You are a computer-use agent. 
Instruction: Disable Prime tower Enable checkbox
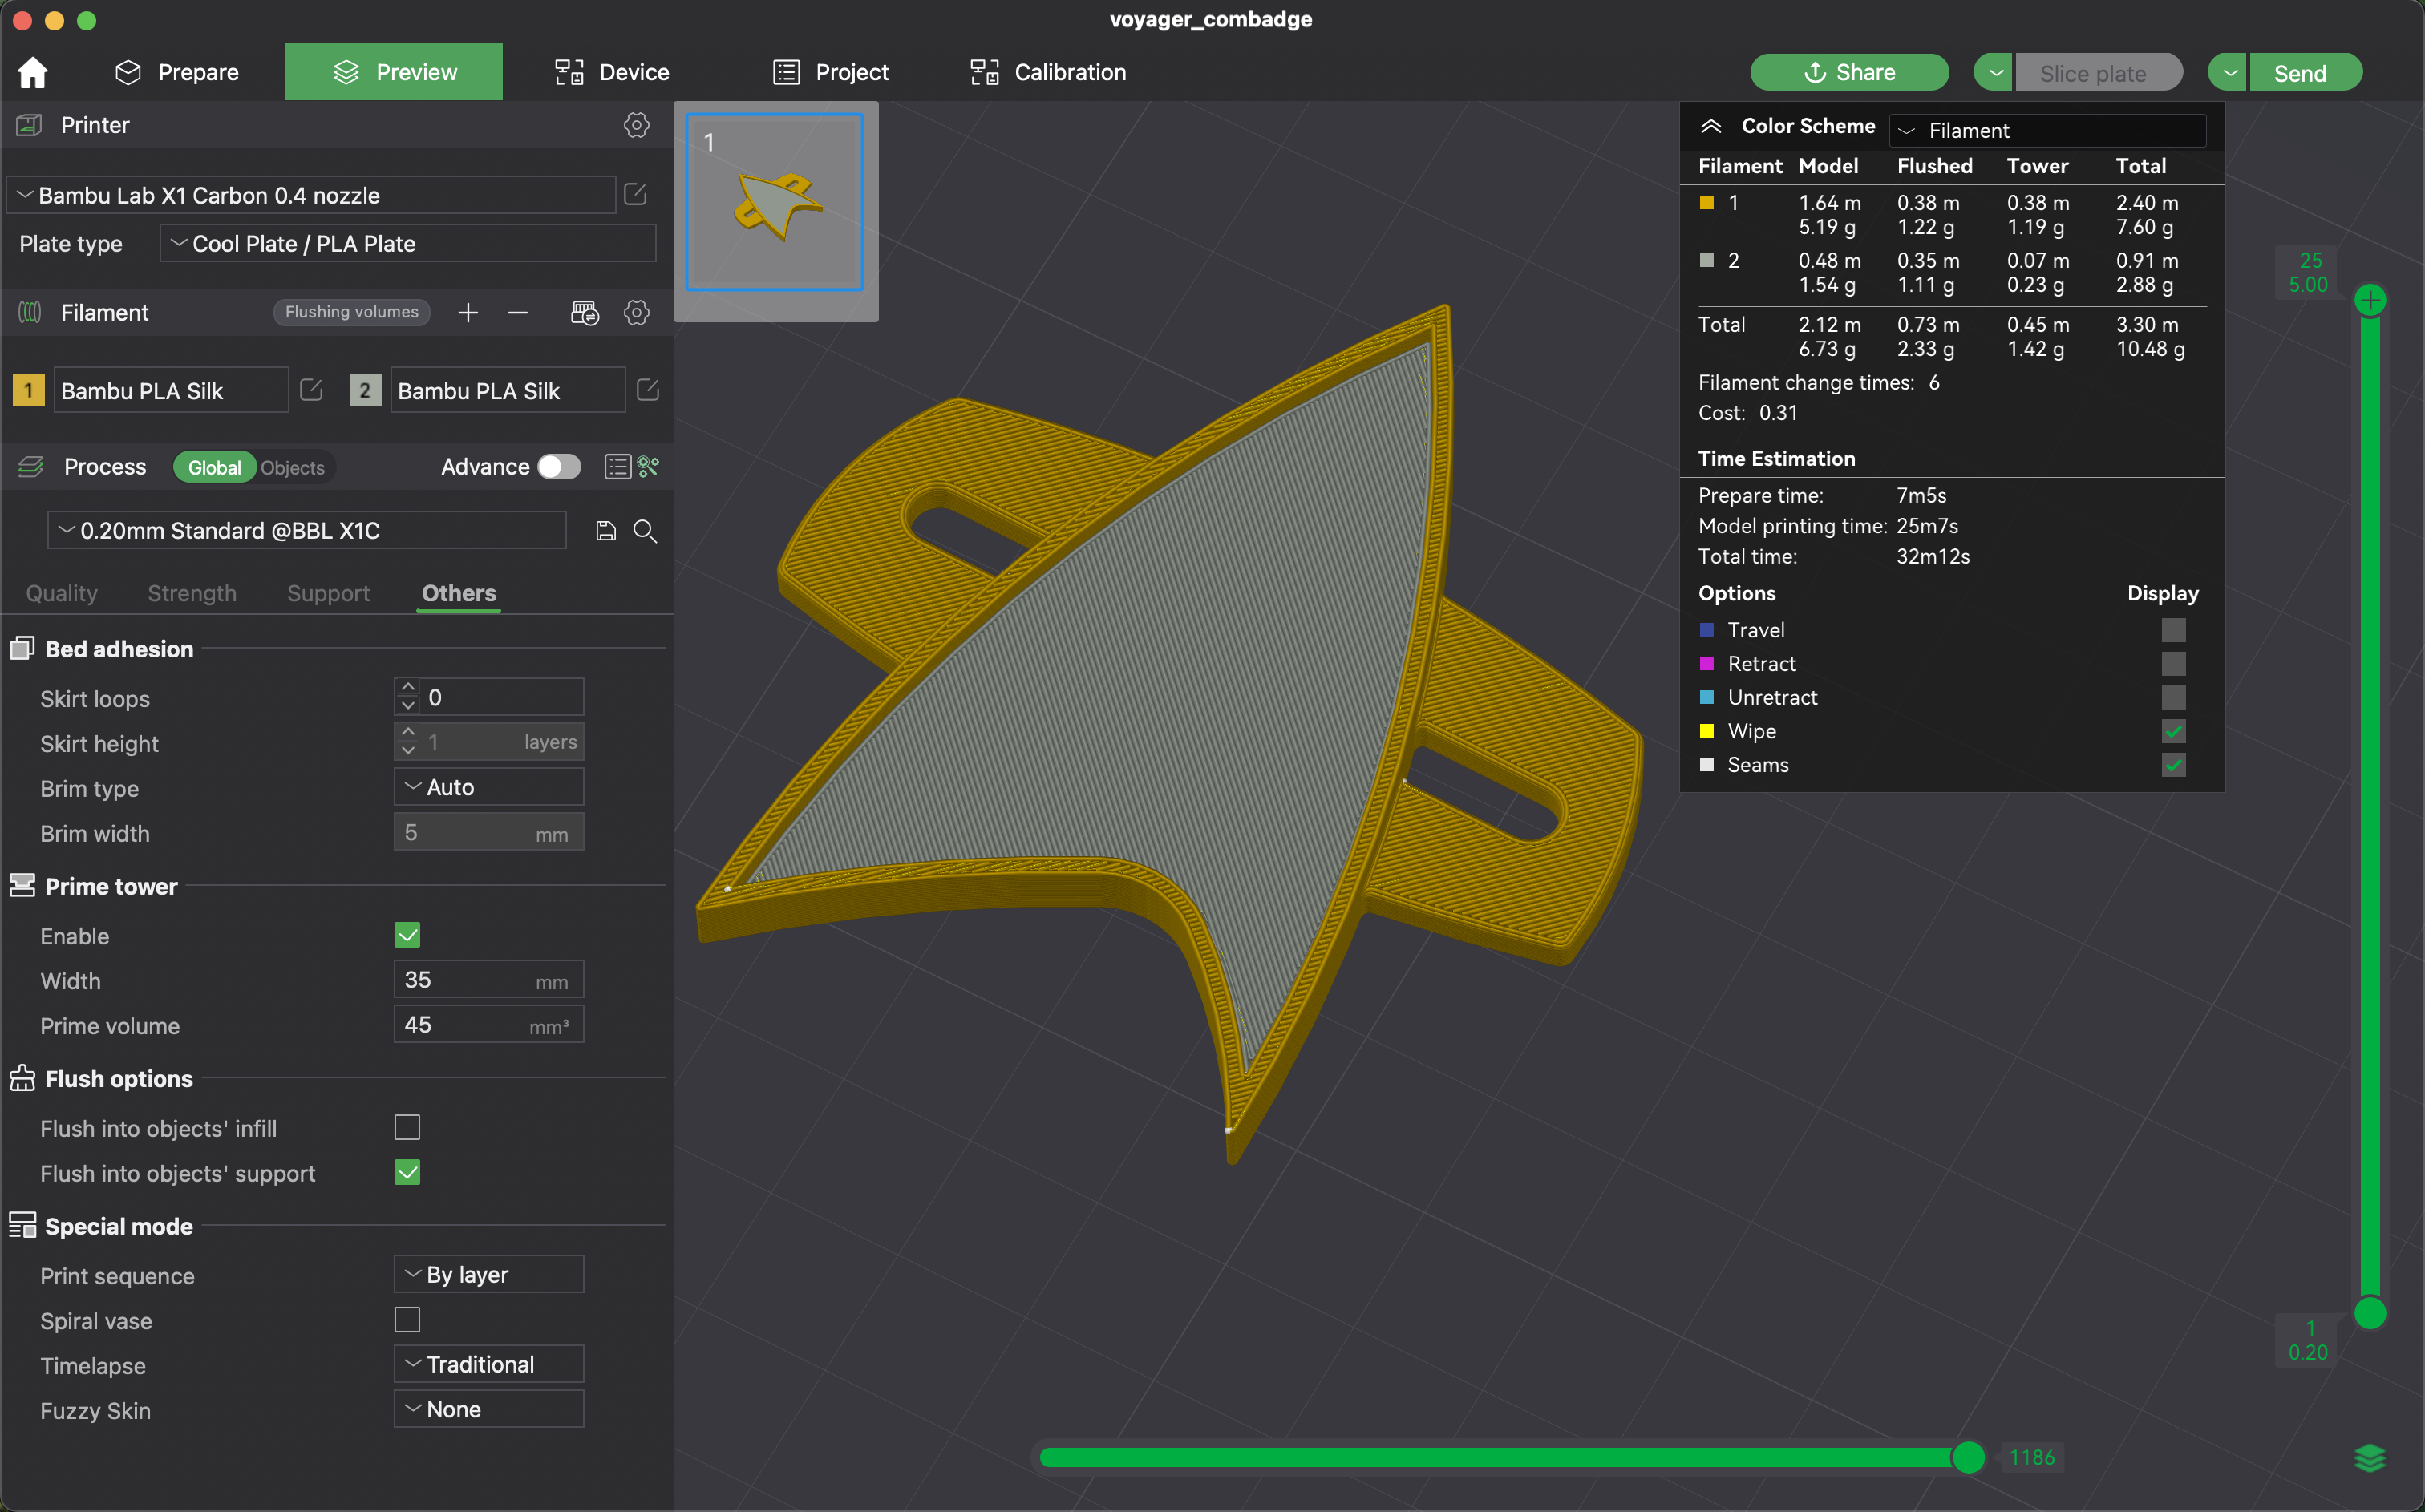[407, 935]
